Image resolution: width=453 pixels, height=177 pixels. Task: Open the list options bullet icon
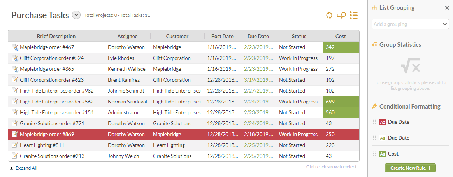354,15
